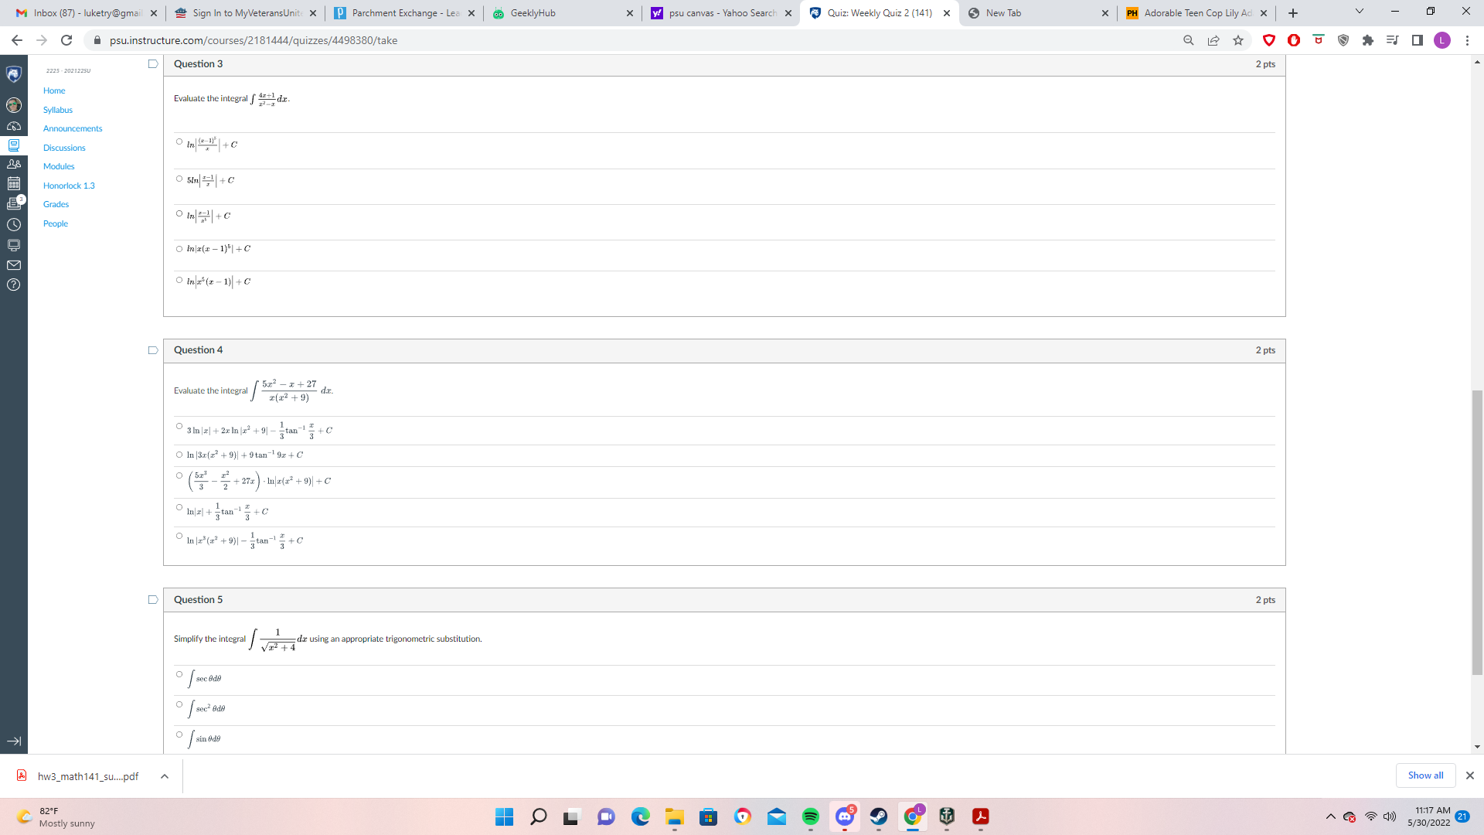Launch Spotify from the taskbar
Viewport: 1484px width, 835px height.
[811, 816]
